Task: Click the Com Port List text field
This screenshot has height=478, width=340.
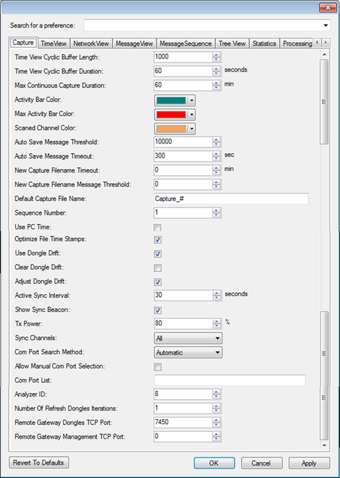Action: click(x=229, y=380)
